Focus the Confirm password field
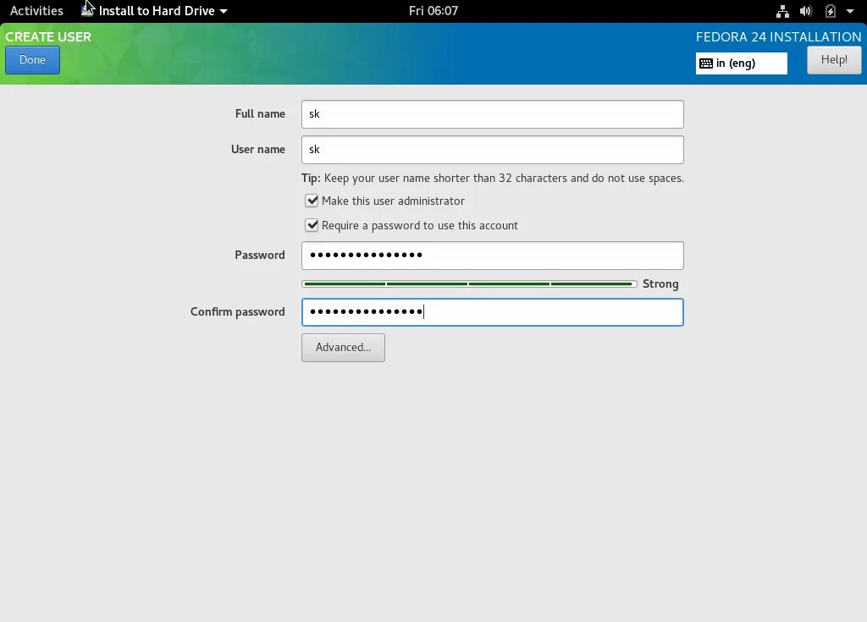867x622 pixels. pyautogui.click(x=492, y=312)
